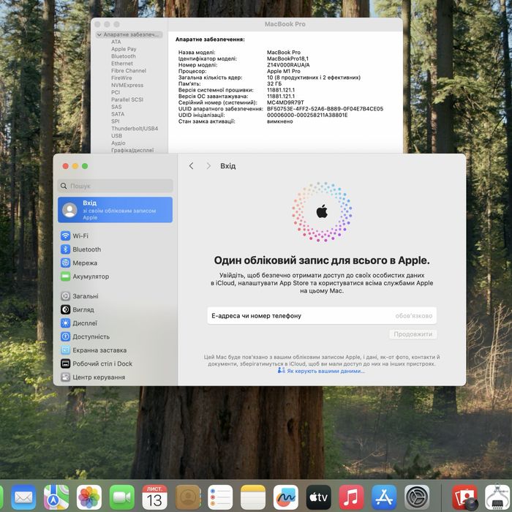512x512 pixels.
Task: Go forward with the right chevron
Action: click(x=208, y=166)
